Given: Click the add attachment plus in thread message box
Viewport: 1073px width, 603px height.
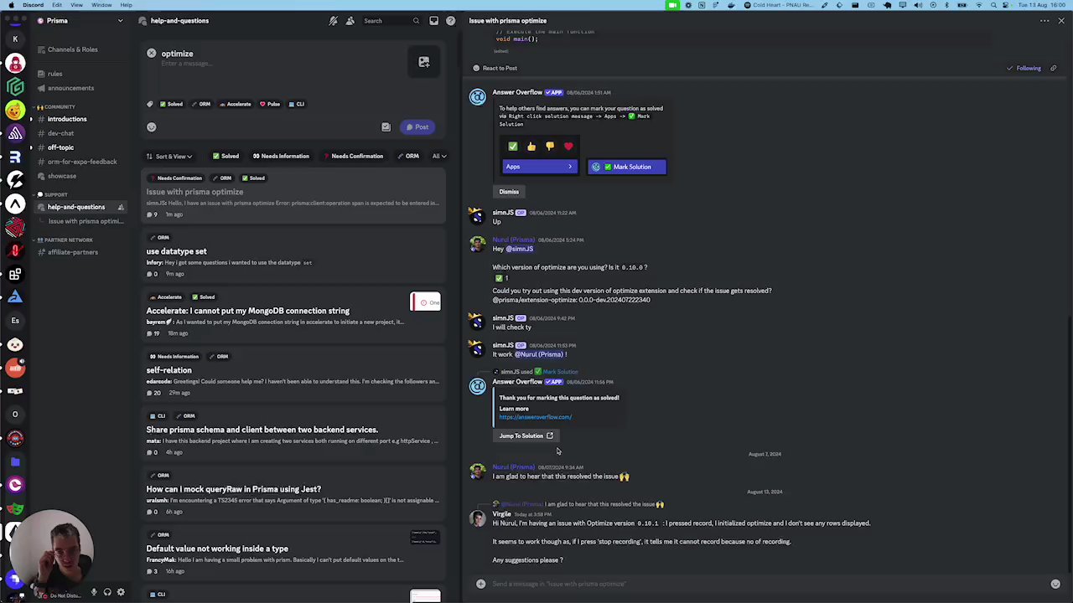Looking at the screenshot, I should [480, 584].
